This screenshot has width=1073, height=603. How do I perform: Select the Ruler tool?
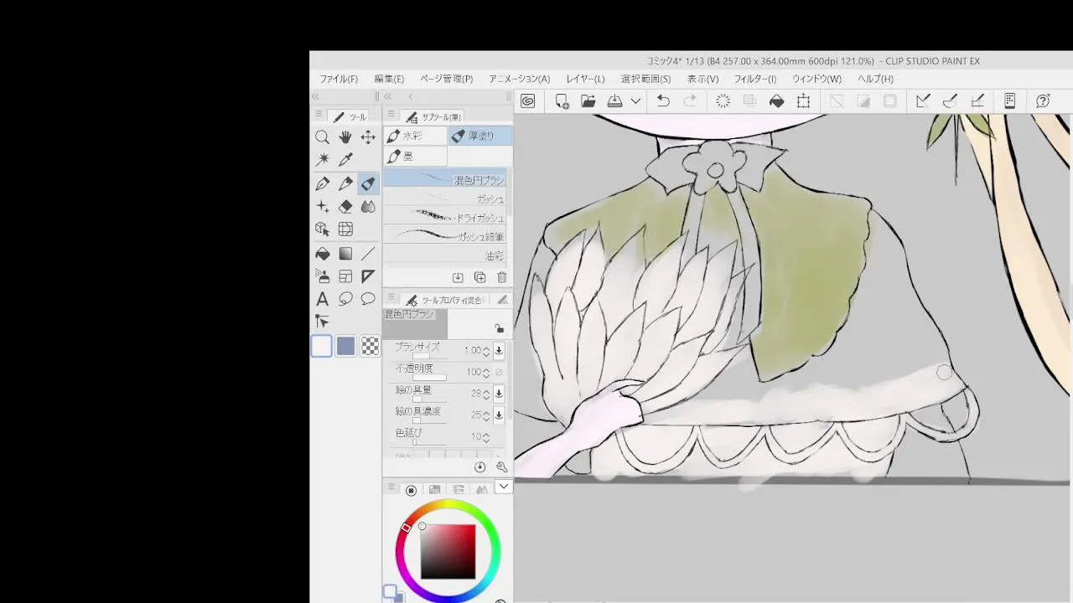coord(368,276)
